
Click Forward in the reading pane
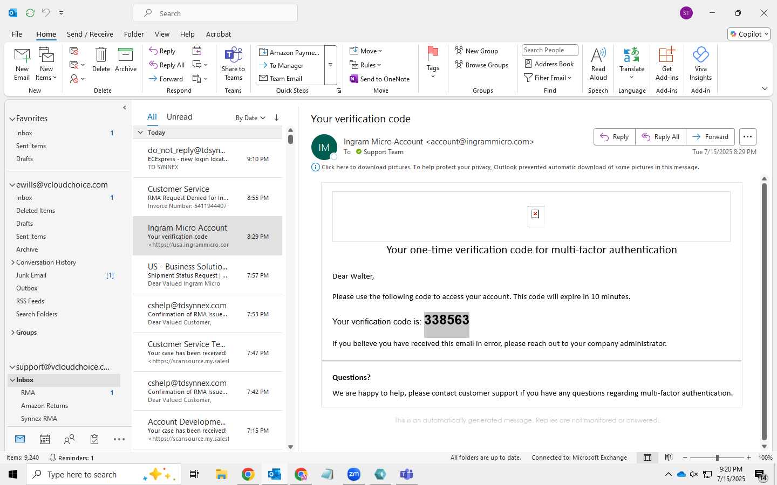point(711,137)
